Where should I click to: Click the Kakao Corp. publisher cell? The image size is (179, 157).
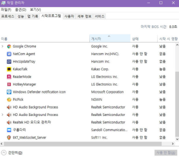pos(100,69)
